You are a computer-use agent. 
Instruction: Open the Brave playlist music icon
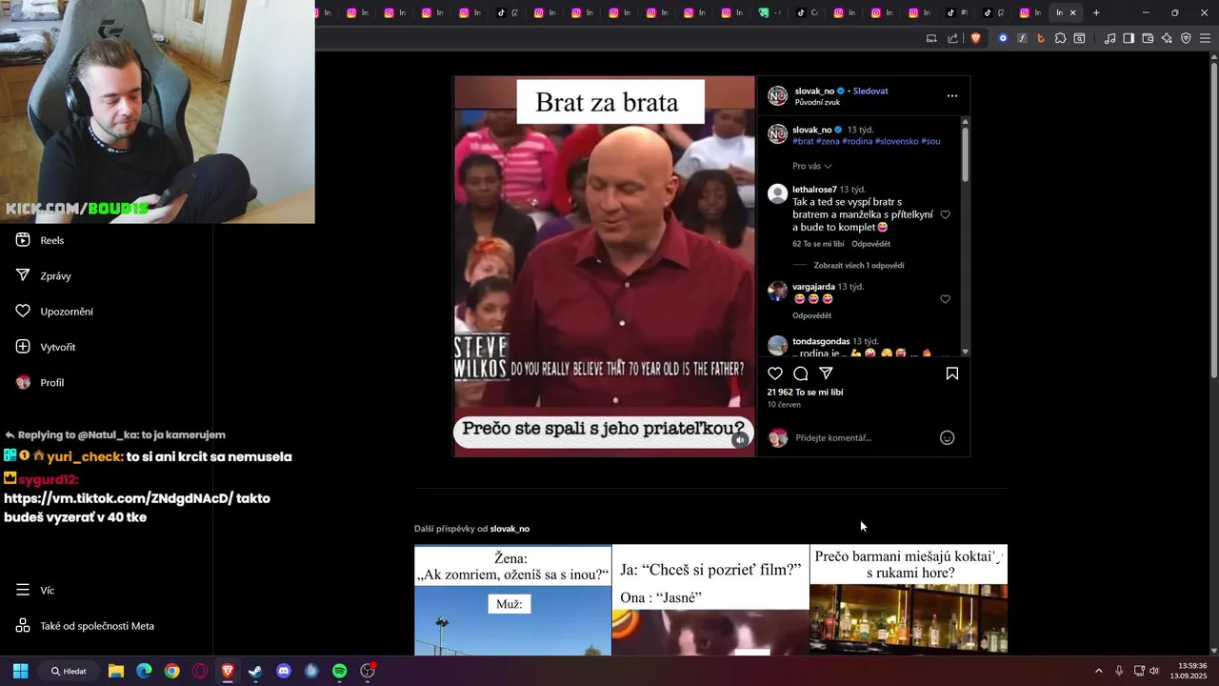pyautogui.click(x=1109, y=38)
